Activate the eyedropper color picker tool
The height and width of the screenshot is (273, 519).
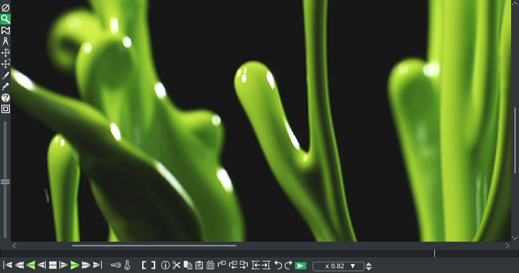[6, 86]
